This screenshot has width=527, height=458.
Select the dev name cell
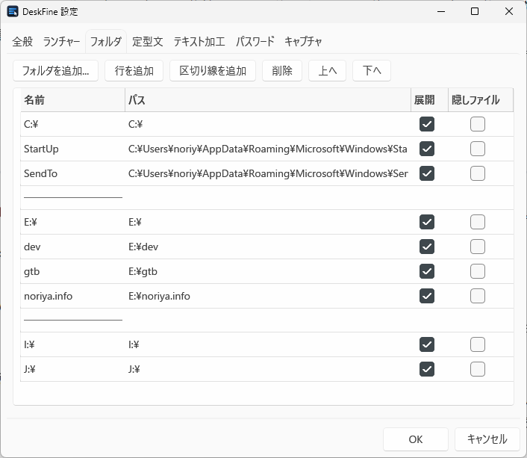point(72,247)
